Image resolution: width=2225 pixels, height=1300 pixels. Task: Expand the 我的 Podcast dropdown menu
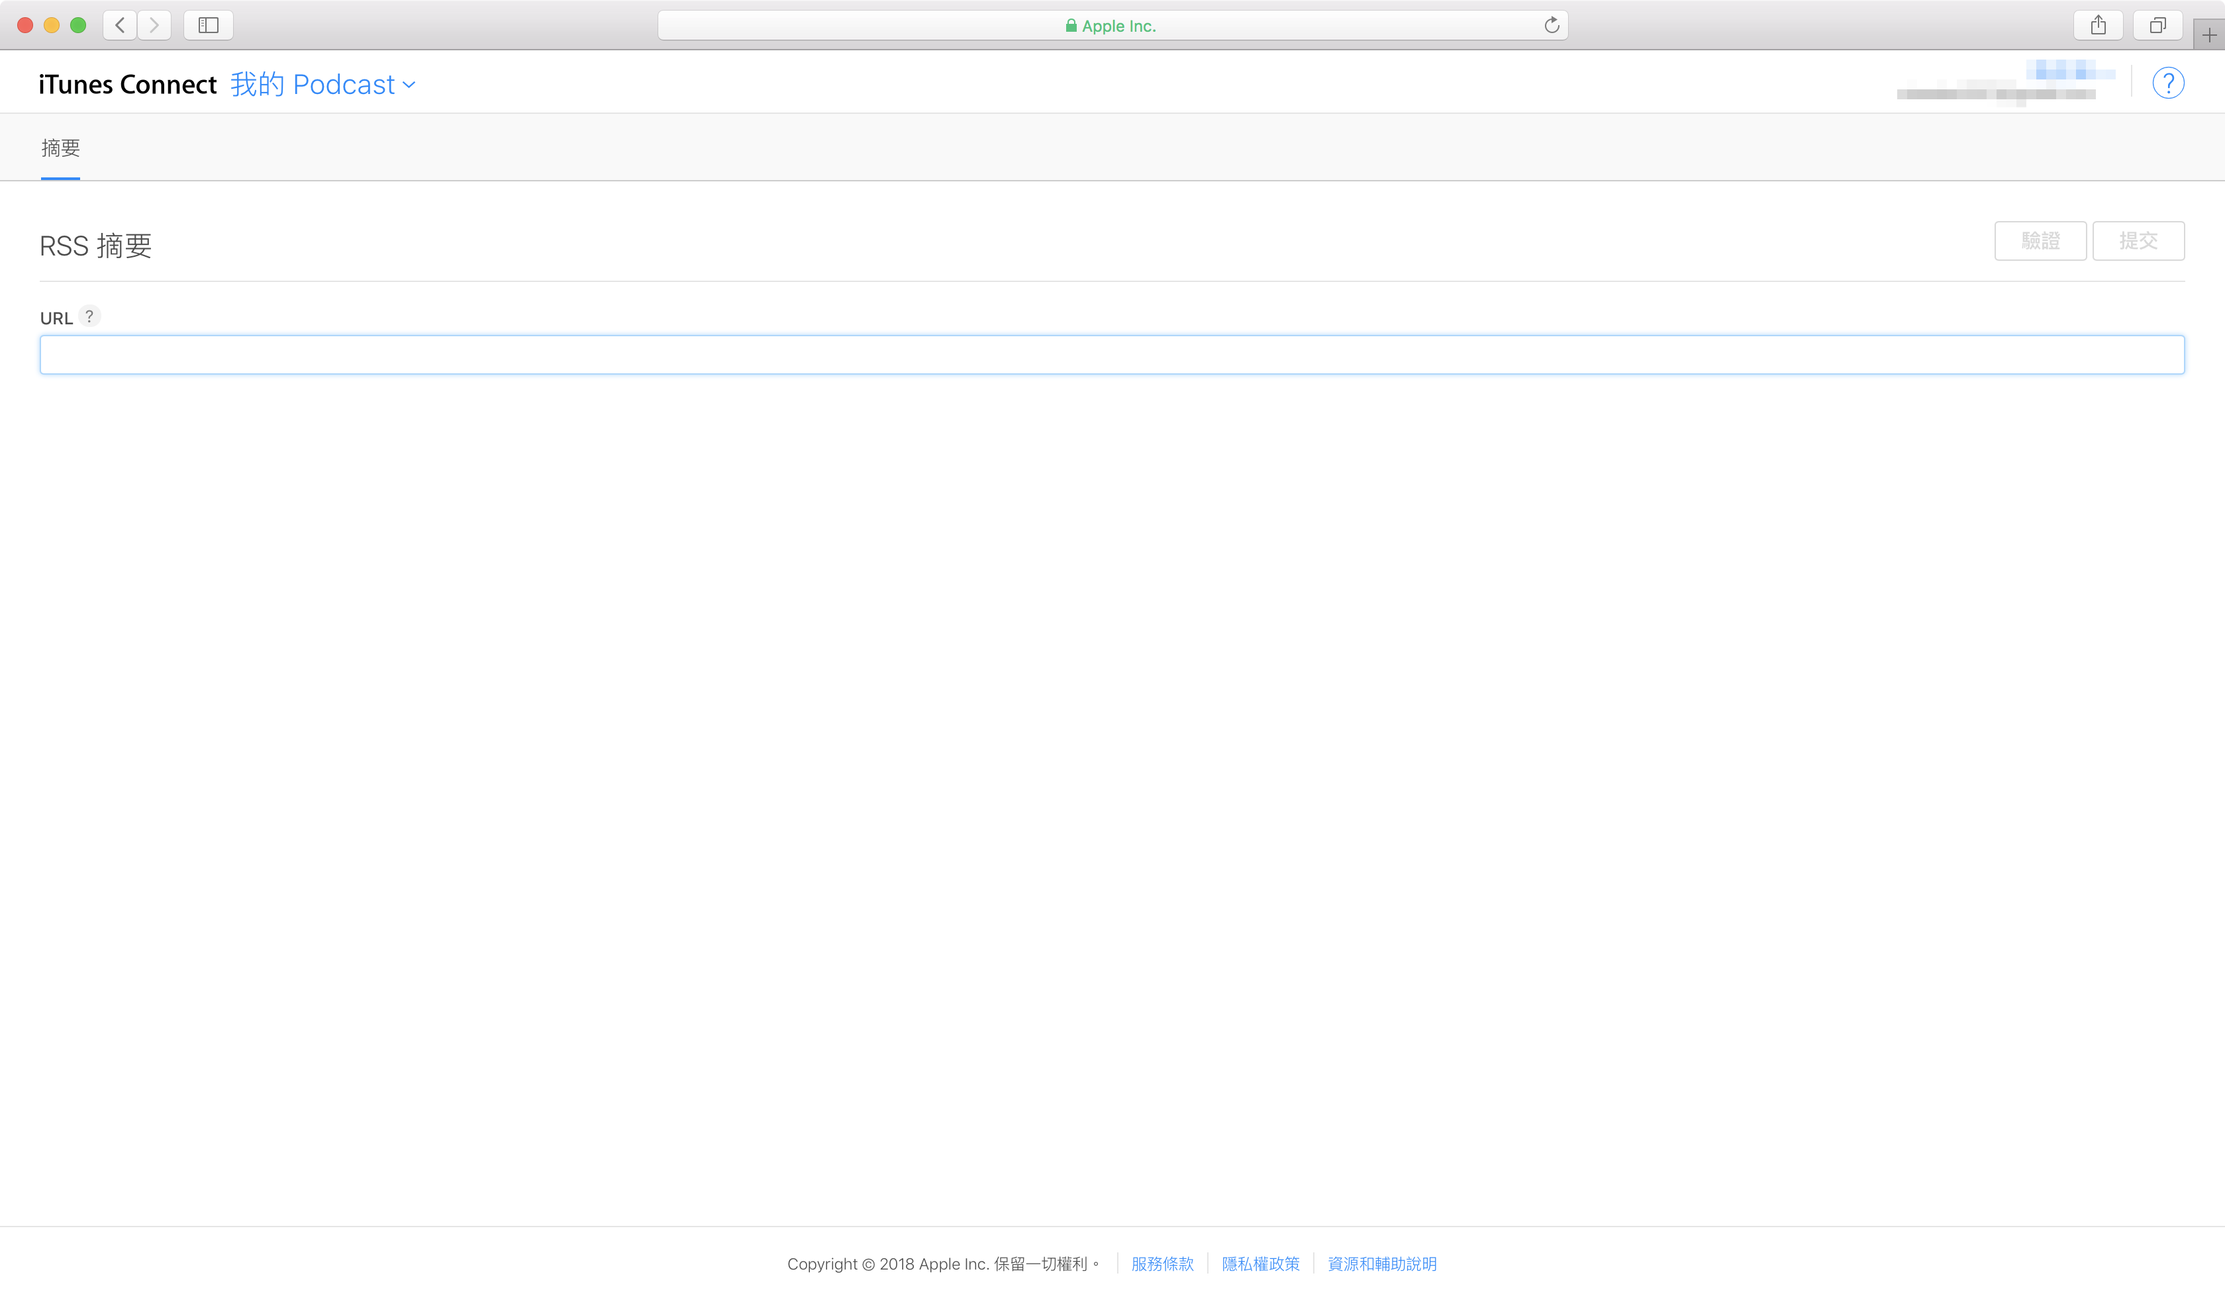[323, 85]
